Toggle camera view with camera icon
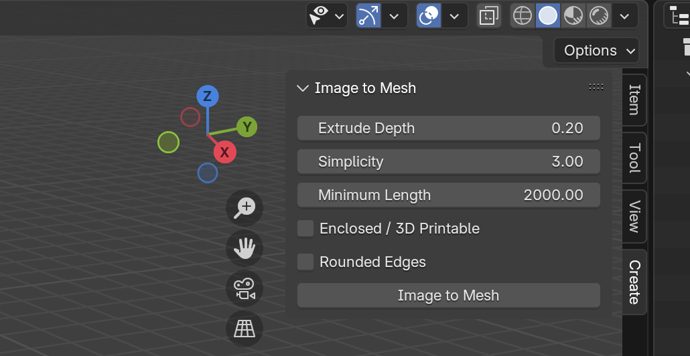Viewport: 690px width, 356px height. tap(245, 289)
